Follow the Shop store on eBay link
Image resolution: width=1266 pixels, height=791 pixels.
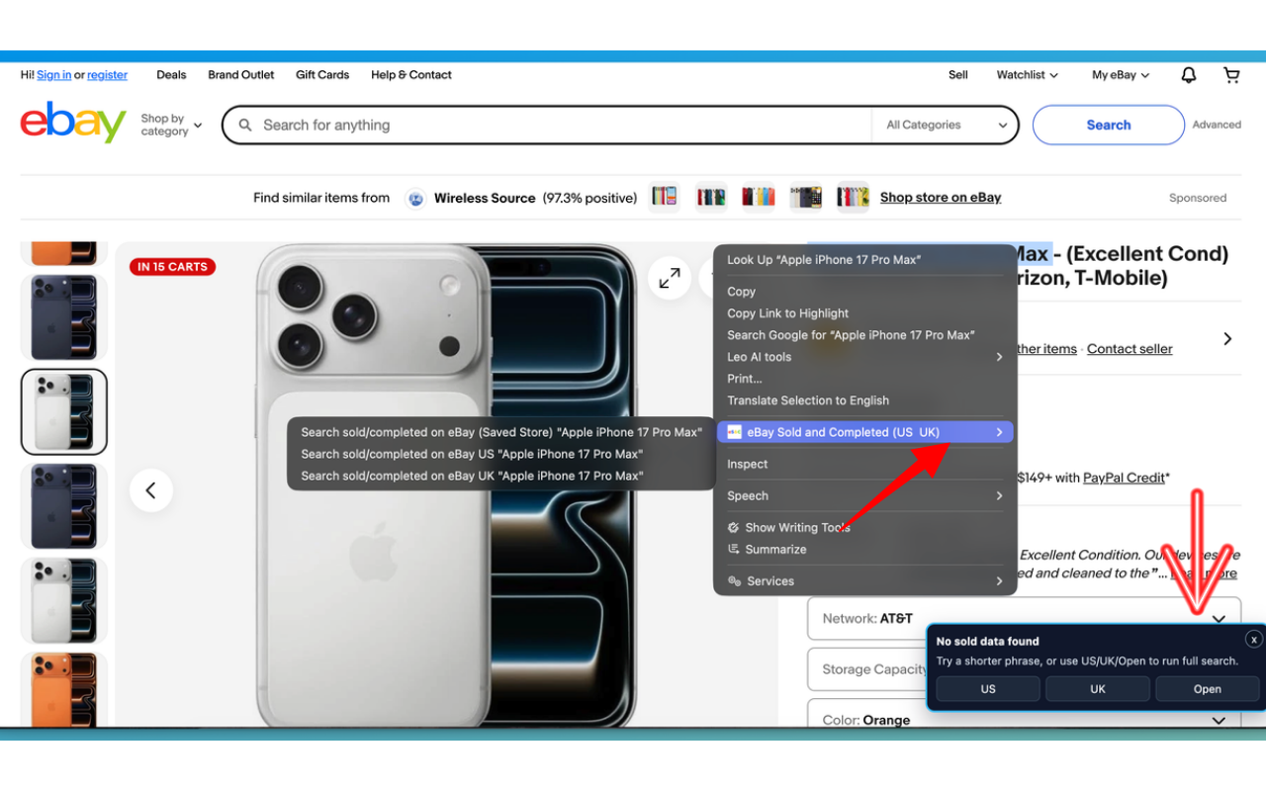pyautogui.click(x=941, y=198)
